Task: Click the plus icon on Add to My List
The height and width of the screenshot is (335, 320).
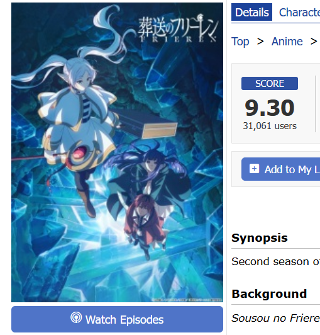Action: [x=254, y=169]
